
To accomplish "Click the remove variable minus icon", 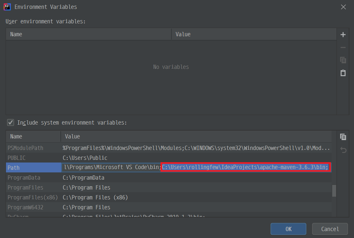I will pyautogui.click(x=343, y=47).
